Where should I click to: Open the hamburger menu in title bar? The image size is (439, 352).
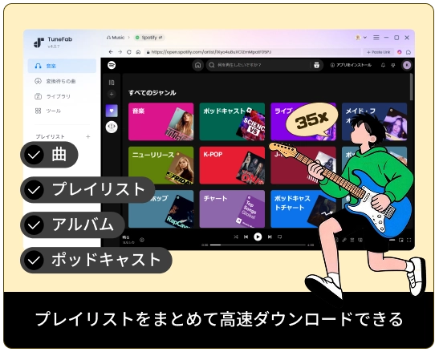[376, 38]
